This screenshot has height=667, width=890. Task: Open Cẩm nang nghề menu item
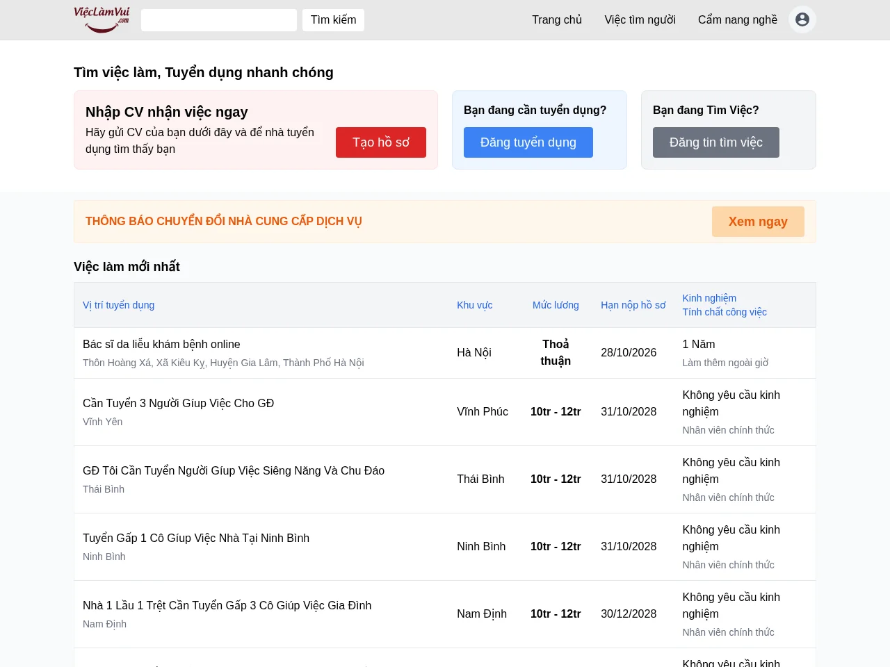click(738, 19)
